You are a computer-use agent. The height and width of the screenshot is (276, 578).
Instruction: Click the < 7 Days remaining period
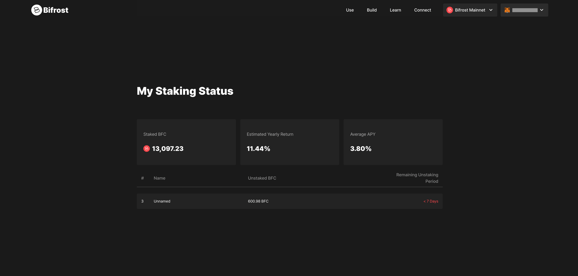431,201
